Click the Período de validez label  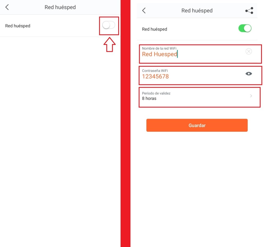pyautogui.click(x=156, y=93)
